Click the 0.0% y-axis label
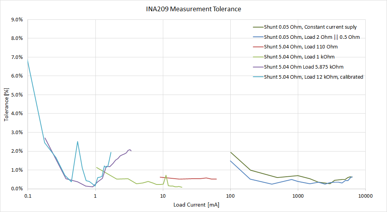This screenshot has width=387, height=212. (17, 189)
